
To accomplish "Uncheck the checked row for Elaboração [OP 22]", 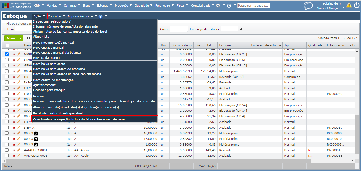I will pyautogui.click(x=7, y=54).
